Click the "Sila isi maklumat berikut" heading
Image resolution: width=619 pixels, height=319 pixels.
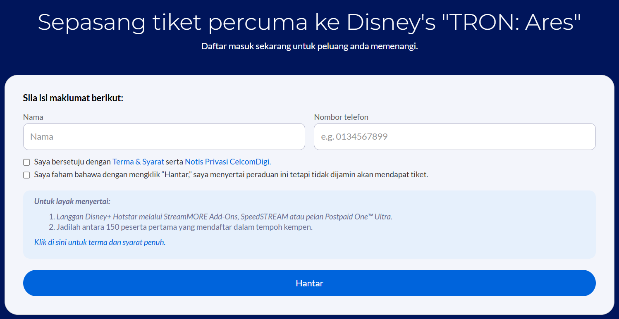pyautogui.click(x=73, y=98)
